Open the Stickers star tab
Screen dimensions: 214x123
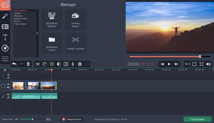[5, 48]
